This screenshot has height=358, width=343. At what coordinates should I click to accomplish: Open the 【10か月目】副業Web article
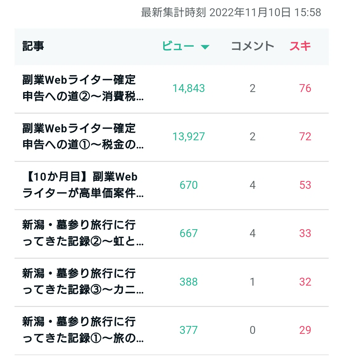(x=83, y=185)
